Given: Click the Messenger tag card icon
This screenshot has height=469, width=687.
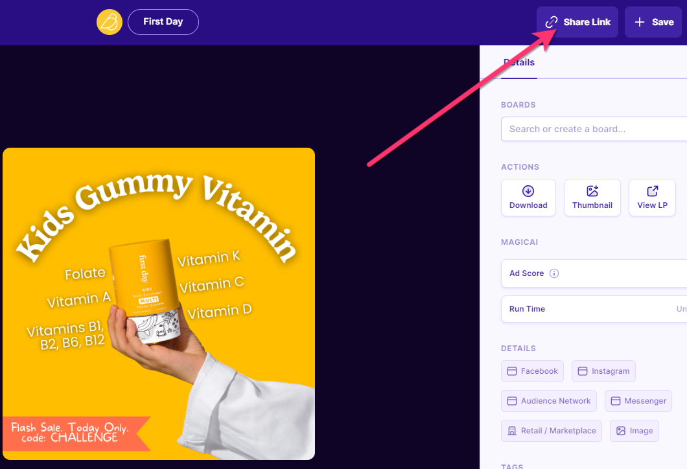Looking at the screenshot, I should [x=615, y=401].
